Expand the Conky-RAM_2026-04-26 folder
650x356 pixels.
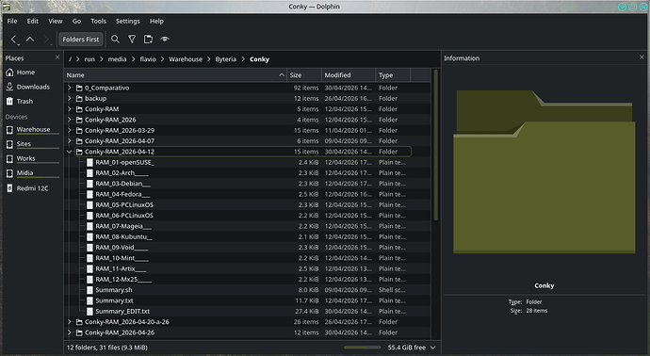70,332
